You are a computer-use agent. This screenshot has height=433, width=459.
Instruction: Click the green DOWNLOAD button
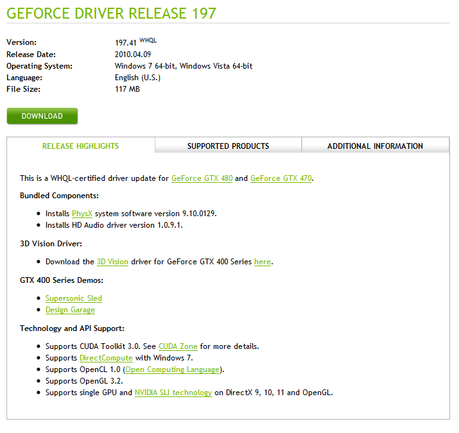[42, 116]
